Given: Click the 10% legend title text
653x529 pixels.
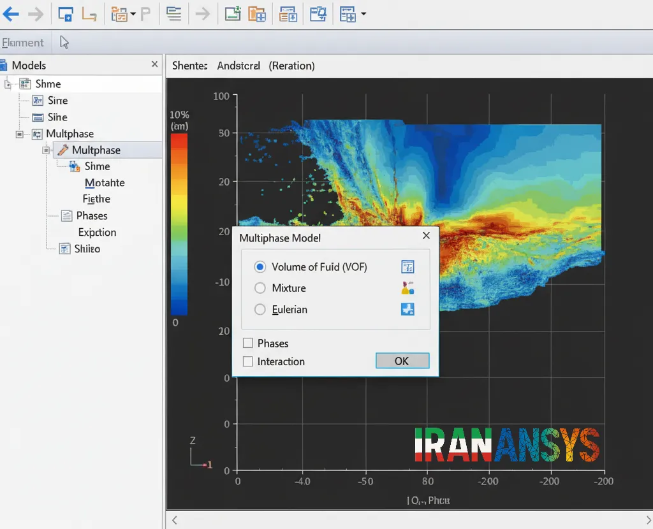Looking at the screenshot, I should (179, 115).
